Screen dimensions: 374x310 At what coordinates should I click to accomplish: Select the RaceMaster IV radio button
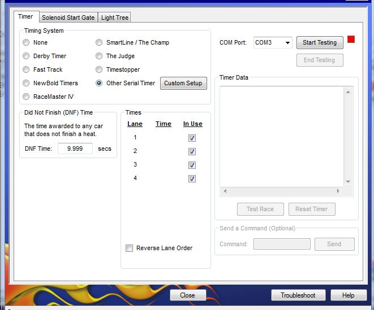pos(26,97)
